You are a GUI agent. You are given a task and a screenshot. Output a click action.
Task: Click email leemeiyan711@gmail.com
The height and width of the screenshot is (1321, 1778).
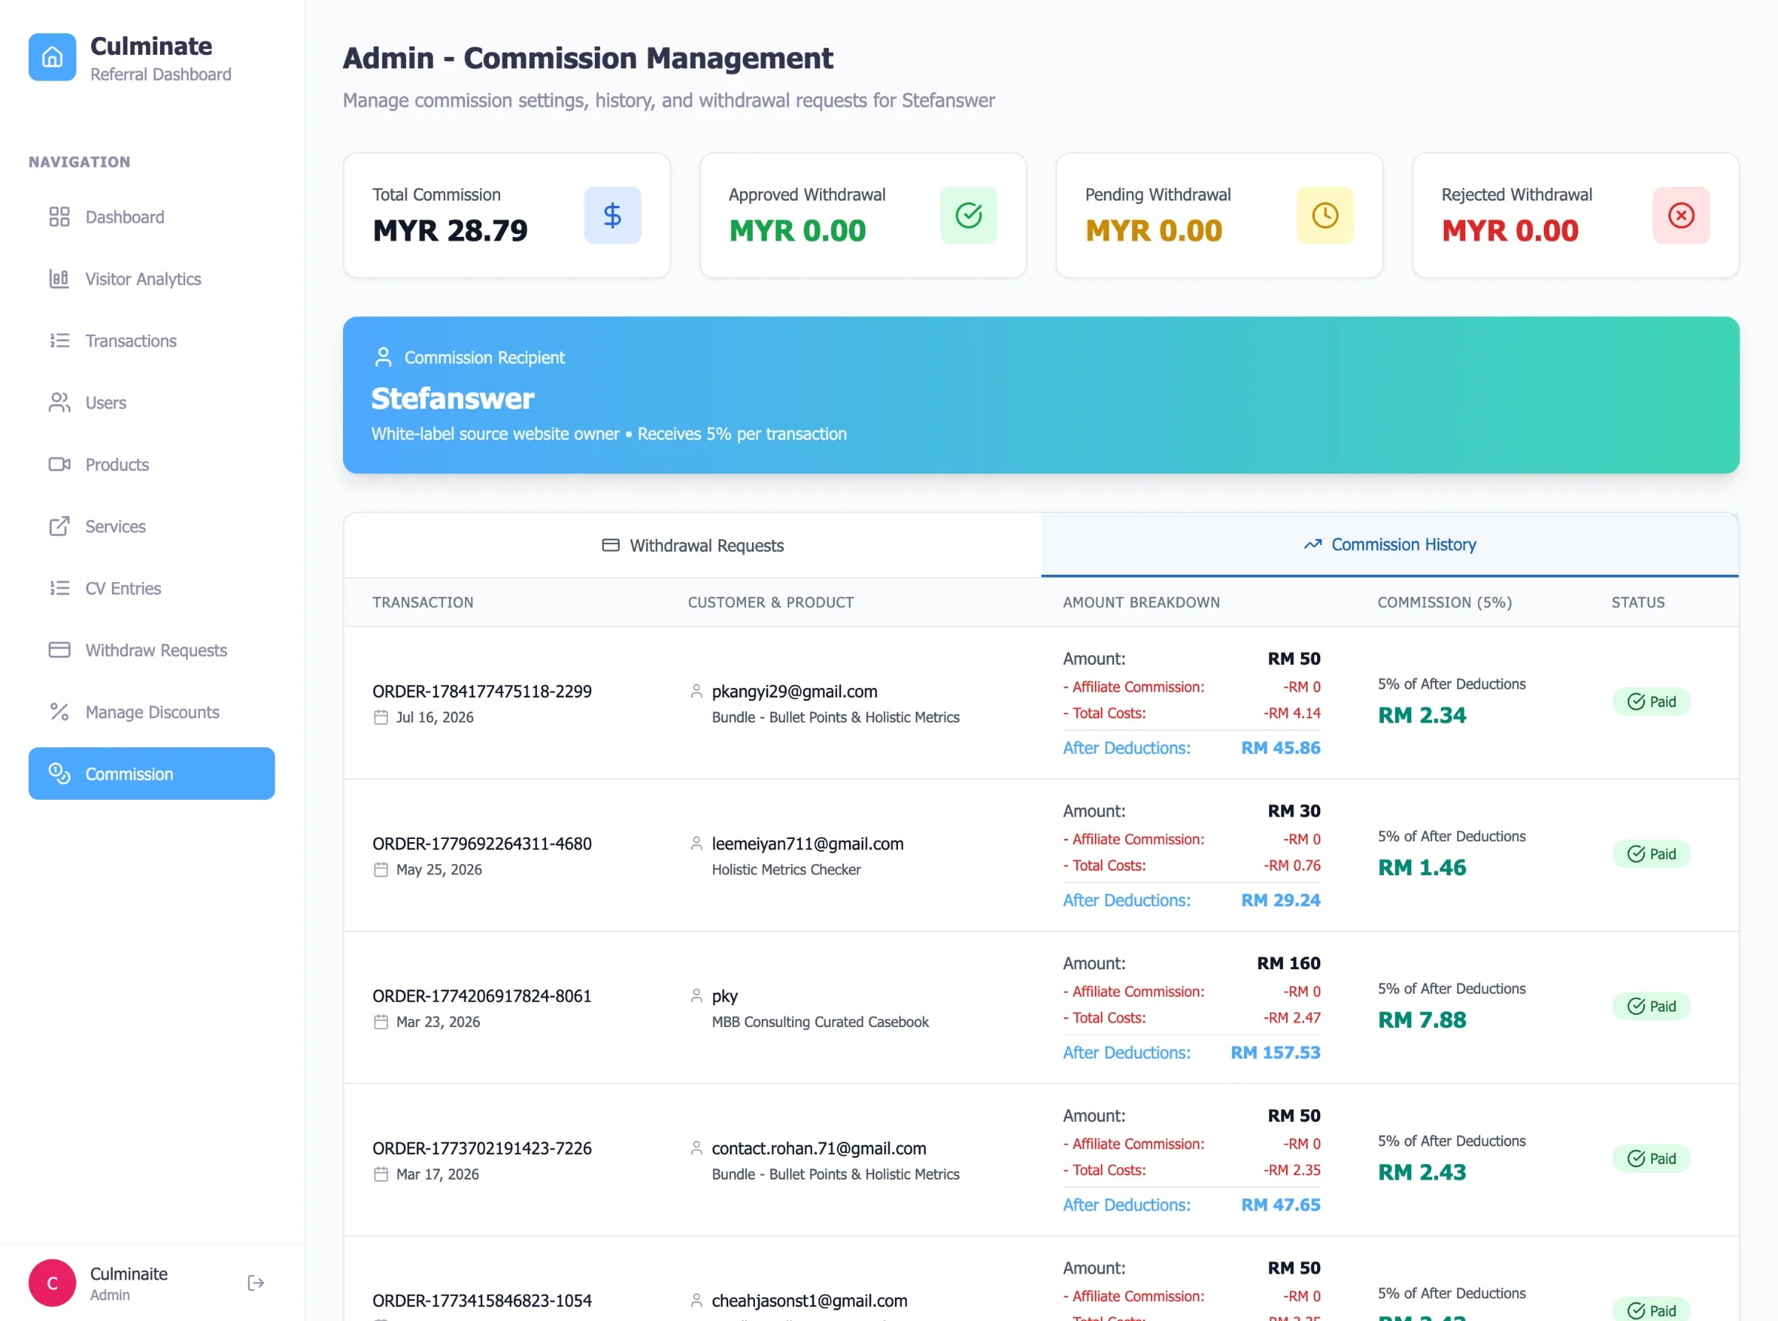click(808, 843)
